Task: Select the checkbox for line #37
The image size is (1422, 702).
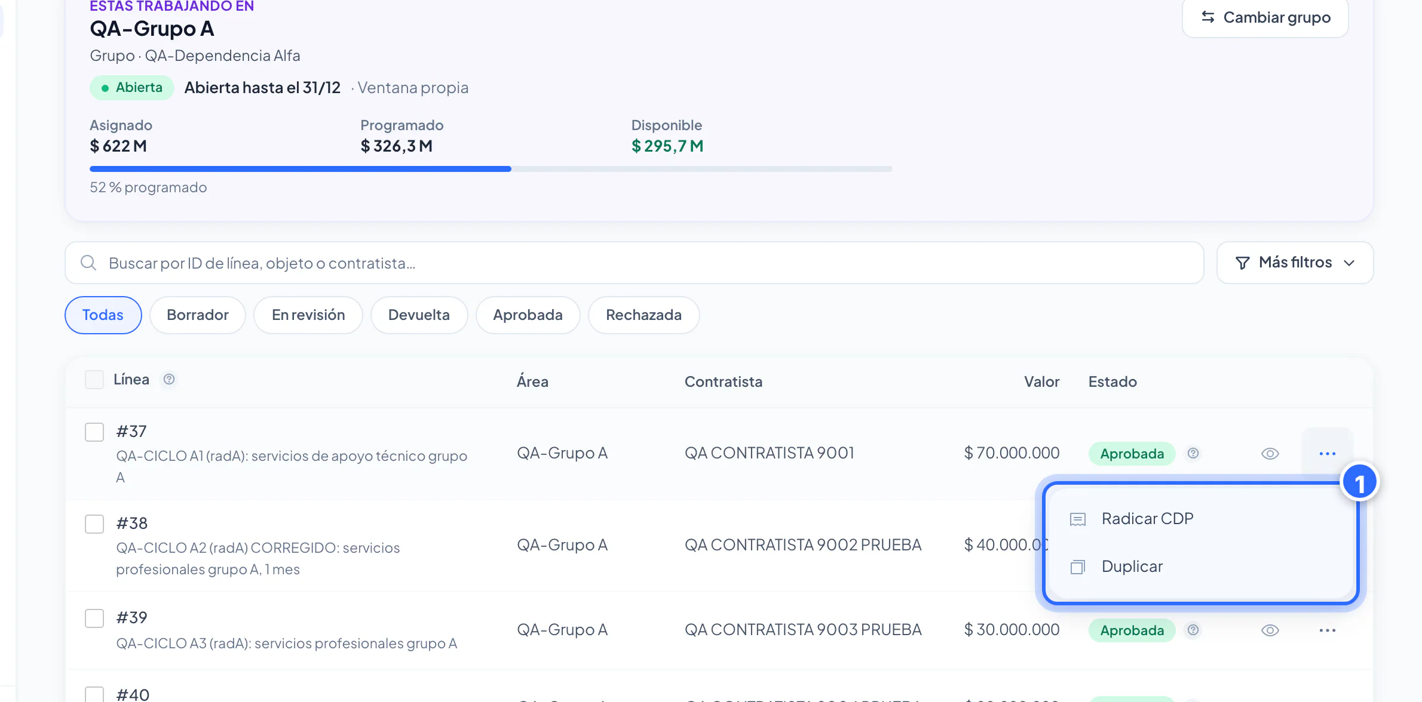Action: pos(94,432)
